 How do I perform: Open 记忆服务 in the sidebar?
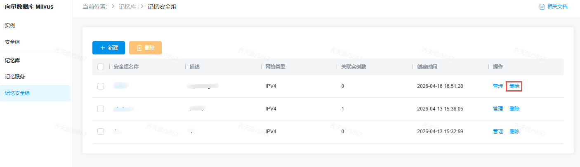click(15, 77)
